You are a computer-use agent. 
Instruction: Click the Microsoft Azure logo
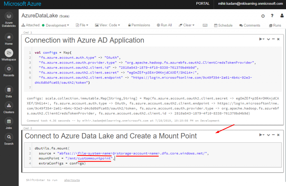22,4
